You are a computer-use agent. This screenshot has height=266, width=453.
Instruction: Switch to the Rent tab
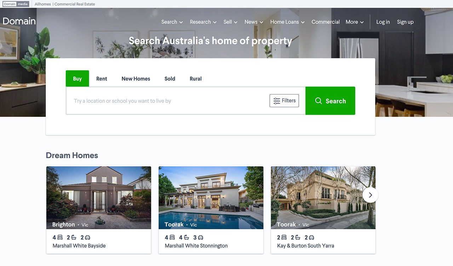point(102,79)
